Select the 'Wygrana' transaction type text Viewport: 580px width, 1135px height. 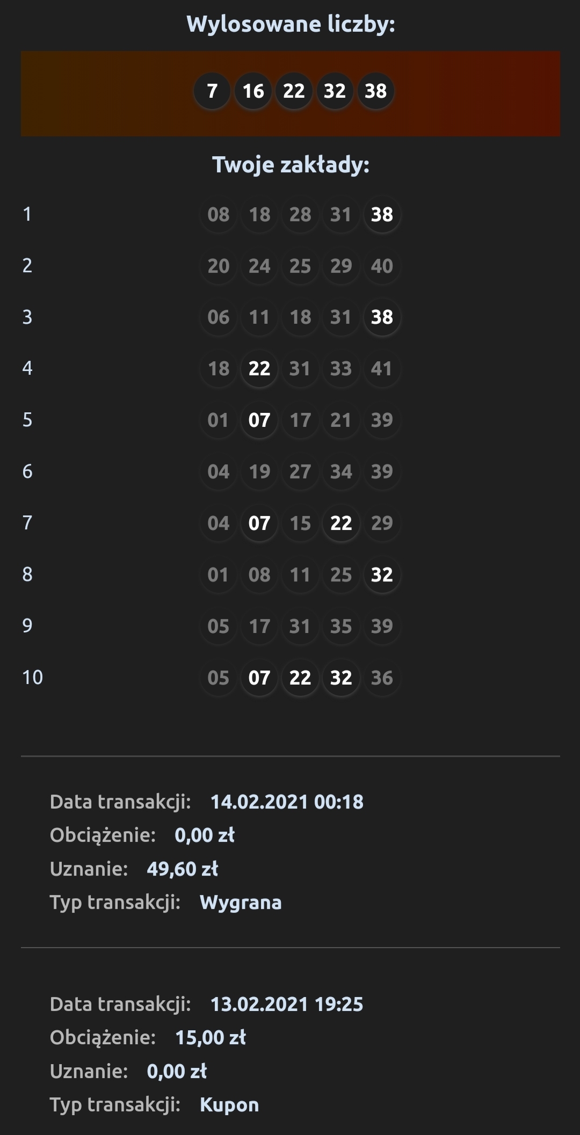241,903
